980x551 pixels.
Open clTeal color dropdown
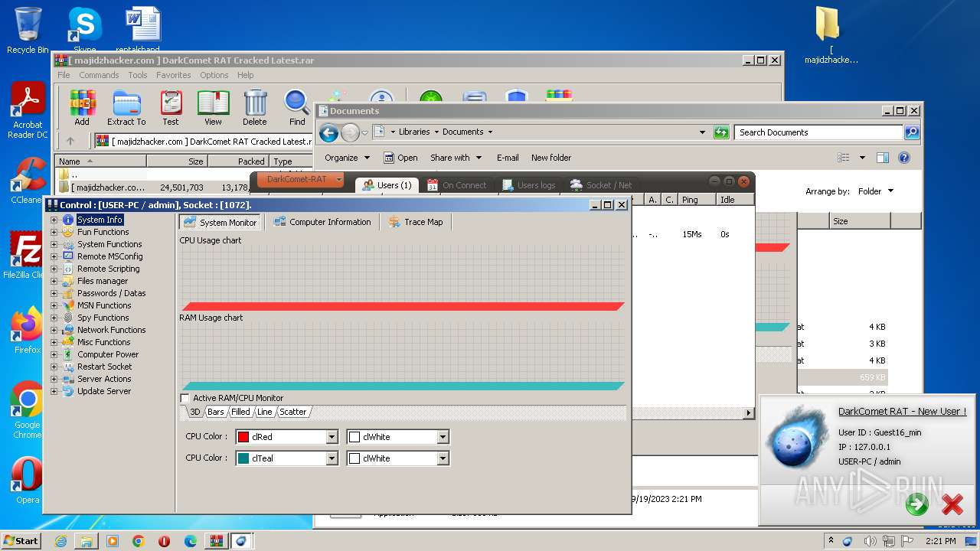[x=332, y=458]
